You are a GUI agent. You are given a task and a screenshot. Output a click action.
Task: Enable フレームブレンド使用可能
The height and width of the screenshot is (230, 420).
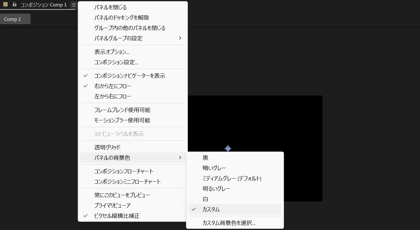133,110
